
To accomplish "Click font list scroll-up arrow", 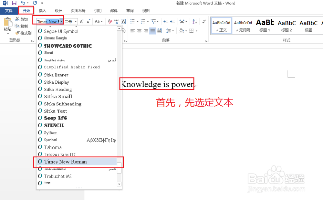I will pyautogui.click(x=119, y=29).
